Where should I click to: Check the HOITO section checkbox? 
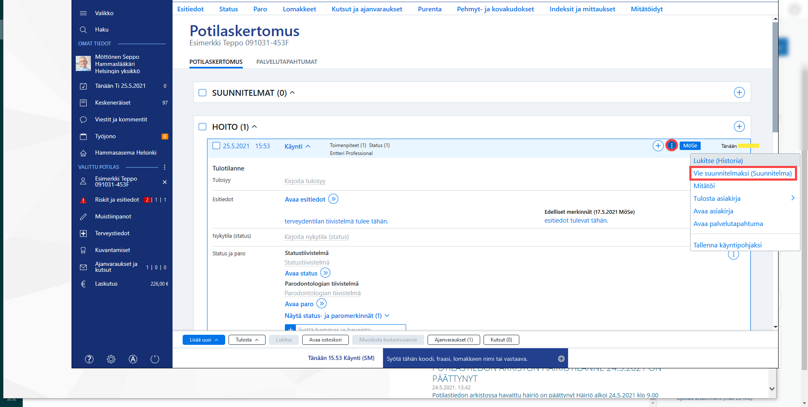pyautogui.click(x=202, y=126)
